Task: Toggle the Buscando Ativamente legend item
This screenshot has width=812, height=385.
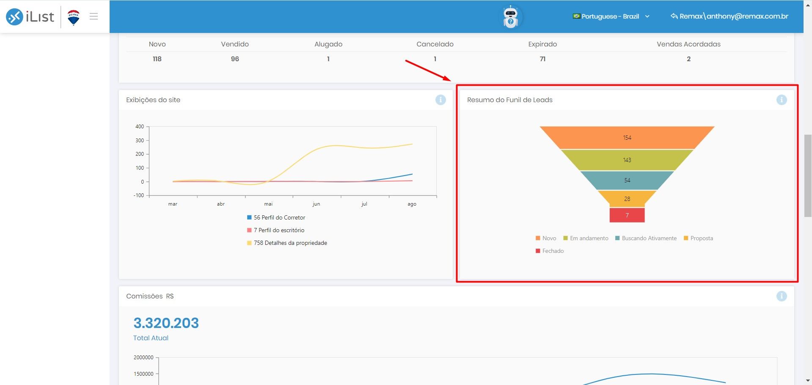Action: click(646, 238)
